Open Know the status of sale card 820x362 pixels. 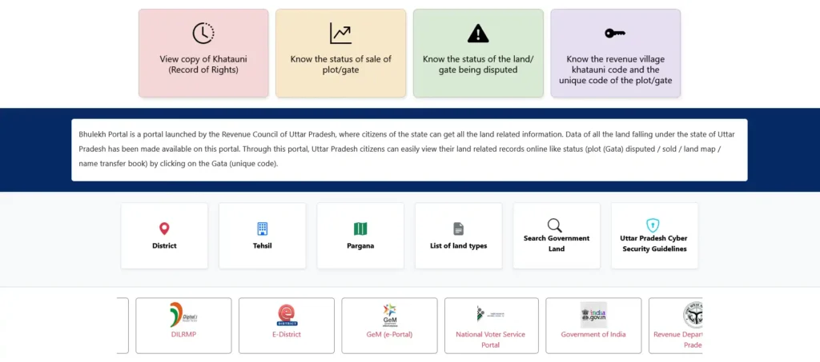coord(340,64)
